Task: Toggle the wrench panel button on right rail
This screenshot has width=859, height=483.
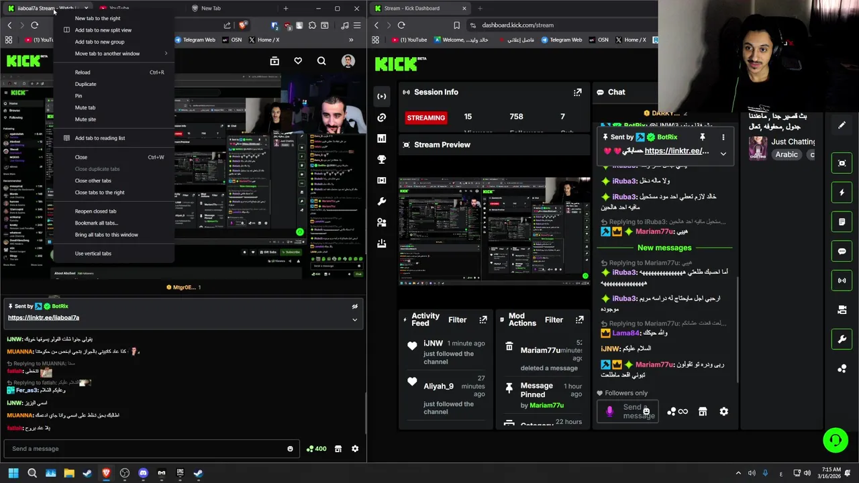Action: (842, 339)
